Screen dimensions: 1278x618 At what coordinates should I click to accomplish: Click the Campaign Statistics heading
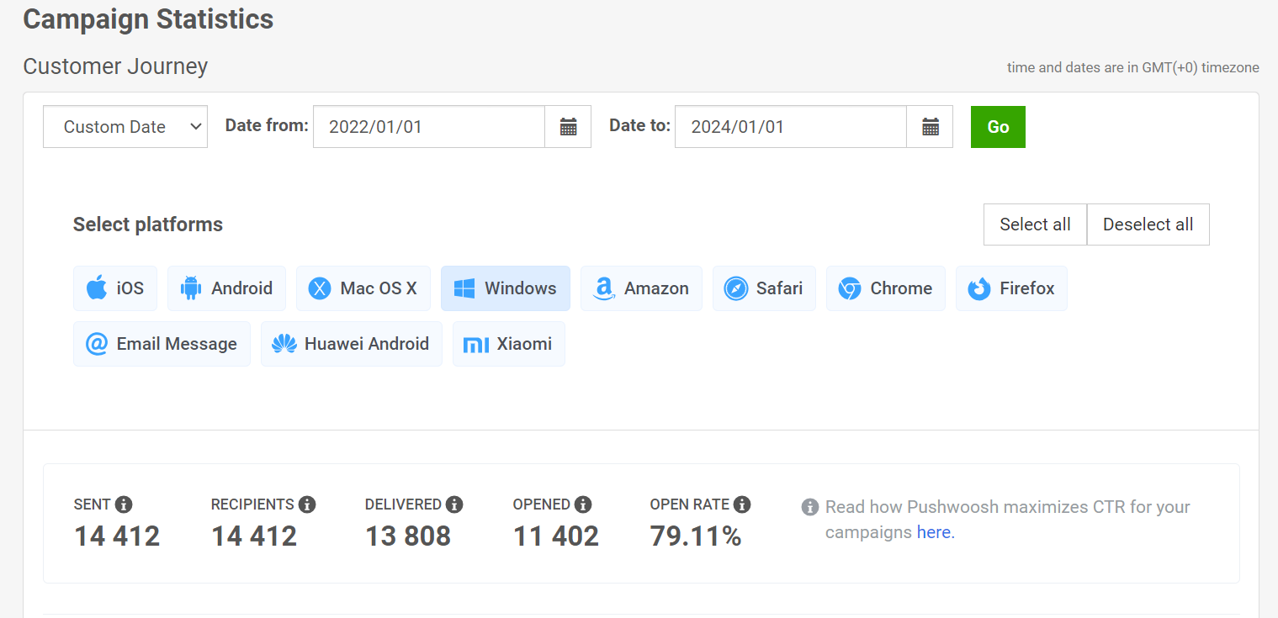coord(148,18)
